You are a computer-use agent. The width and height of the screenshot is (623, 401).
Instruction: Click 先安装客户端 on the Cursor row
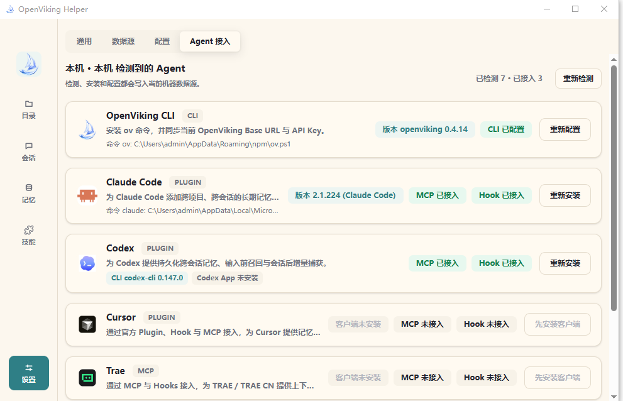(558, 324)
